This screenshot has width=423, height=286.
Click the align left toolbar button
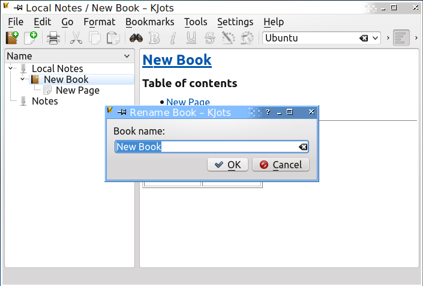point(401,38)
